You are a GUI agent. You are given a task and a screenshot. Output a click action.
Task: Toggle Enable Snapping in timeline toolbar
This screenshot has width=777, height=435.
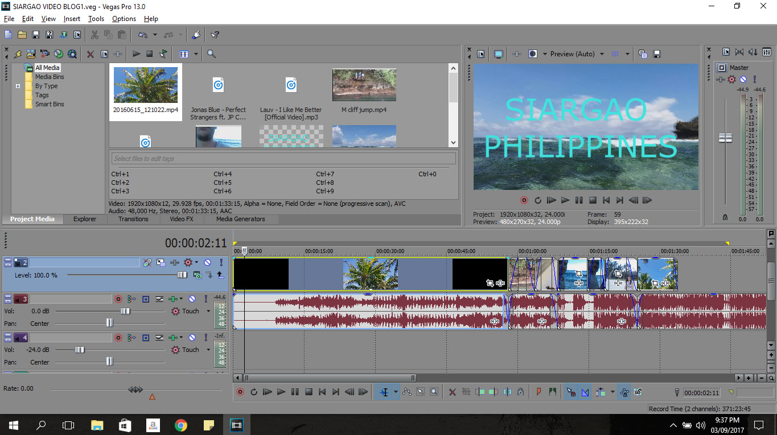tap(571, 392)
